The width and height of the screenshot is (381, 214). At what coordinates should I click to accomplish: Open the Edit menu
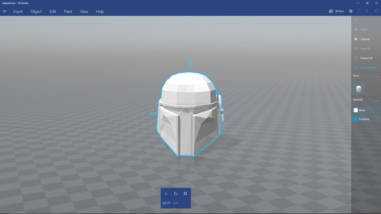53,11
